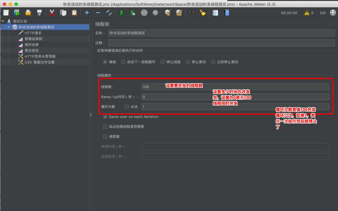
Task: Click the Shutdown threads icon
Action: [x=155, y=13]
